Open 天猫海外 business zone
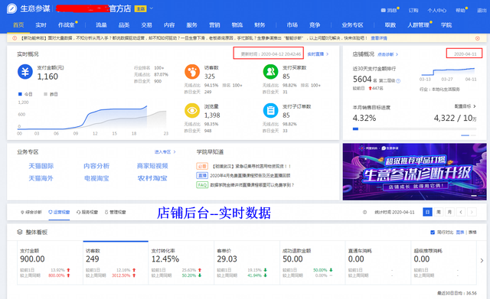 click(41, 178)
